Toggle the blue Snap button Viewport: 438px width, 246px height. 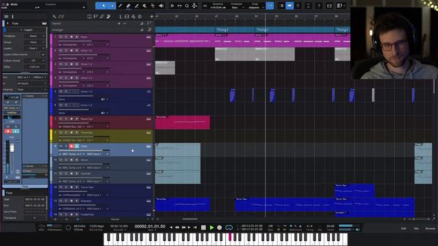point(270,5)
